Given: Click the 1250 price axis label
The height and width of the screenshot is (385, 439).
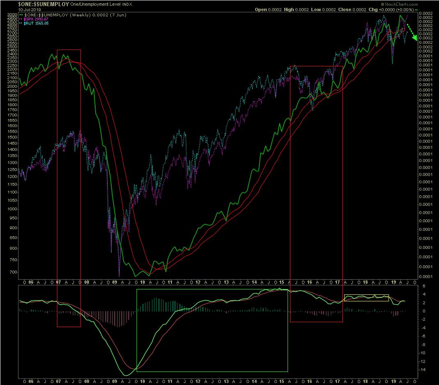Looking at the screenshot, I should [x=12, y=170].
